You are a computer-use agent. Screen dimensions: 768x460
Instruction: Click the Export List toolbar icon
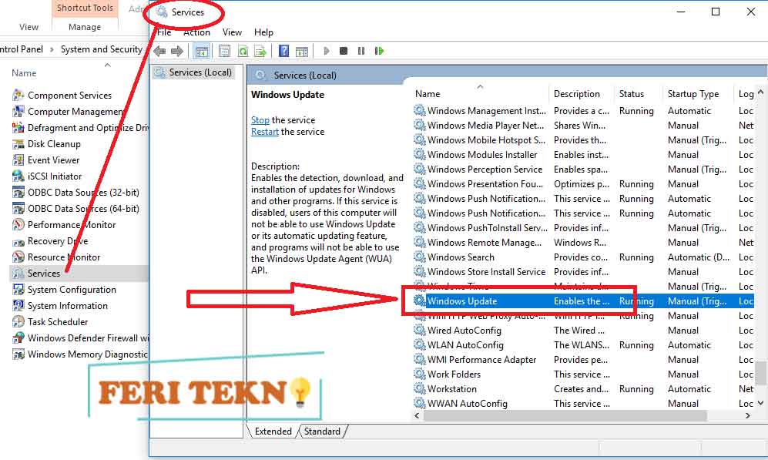point(260,51)
